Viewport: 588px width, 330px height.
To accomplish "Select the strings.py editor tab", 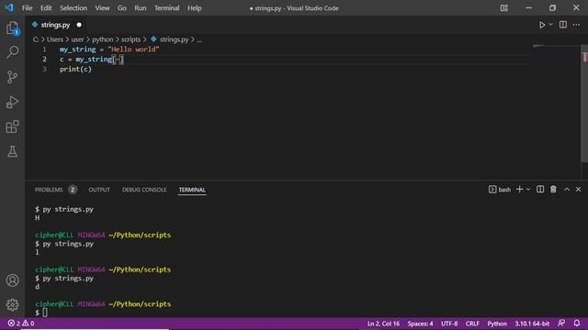I will click(55, 25).
